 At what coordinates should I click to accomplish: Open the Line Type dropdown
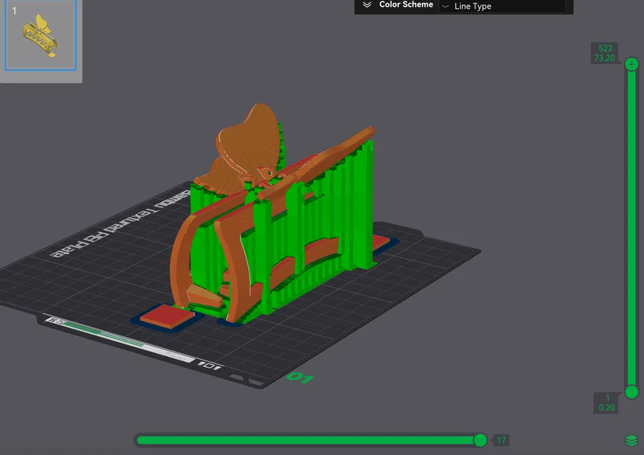pyautogui.click(x=502, y=6)
